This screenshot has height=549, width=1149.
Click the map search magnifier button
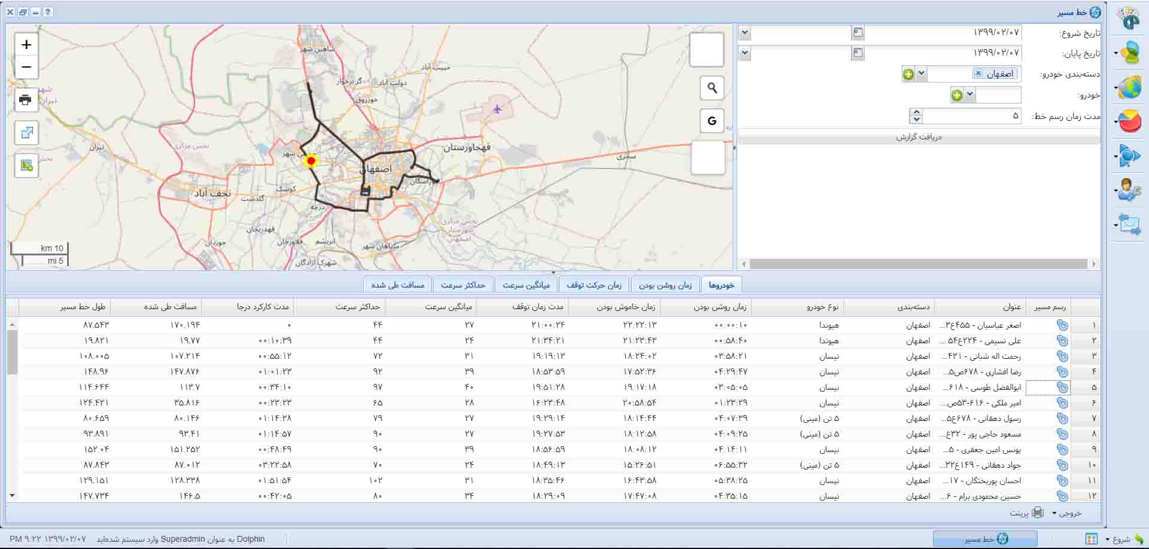coord(712,88)
